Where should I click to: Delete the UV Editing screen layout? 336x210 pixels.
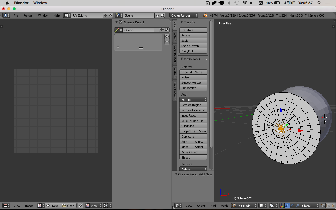click(x=111, y=15)
